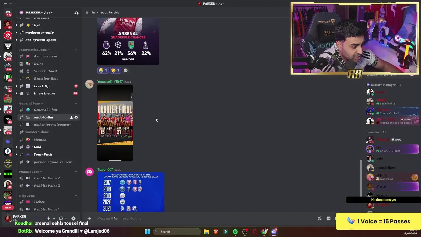Collapse the Help Zone category
This screenshot has width=421, height=237.
click(x=28, y=196)
